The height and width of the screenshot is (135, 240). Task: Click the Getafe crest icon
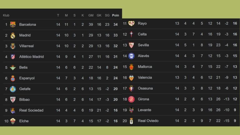coord(13,89)
